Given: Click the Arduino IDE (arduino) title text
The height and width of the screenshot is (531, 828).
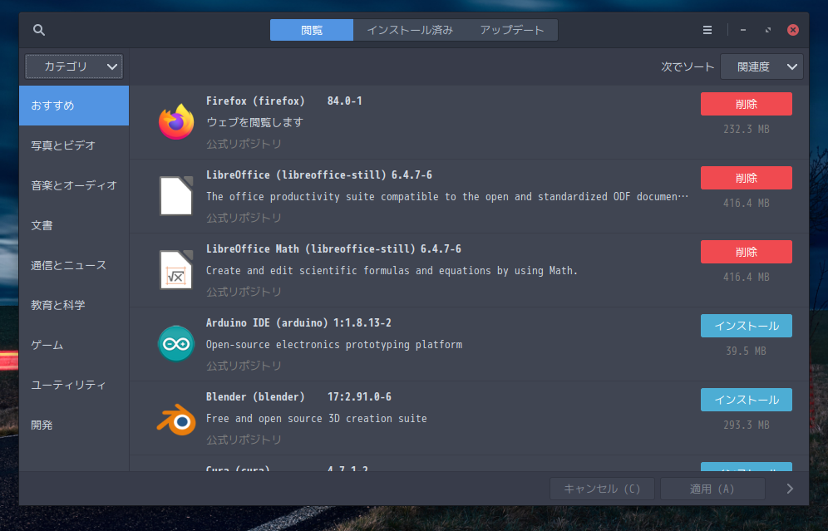Looking at the screenshot, I should click(267, 322).
